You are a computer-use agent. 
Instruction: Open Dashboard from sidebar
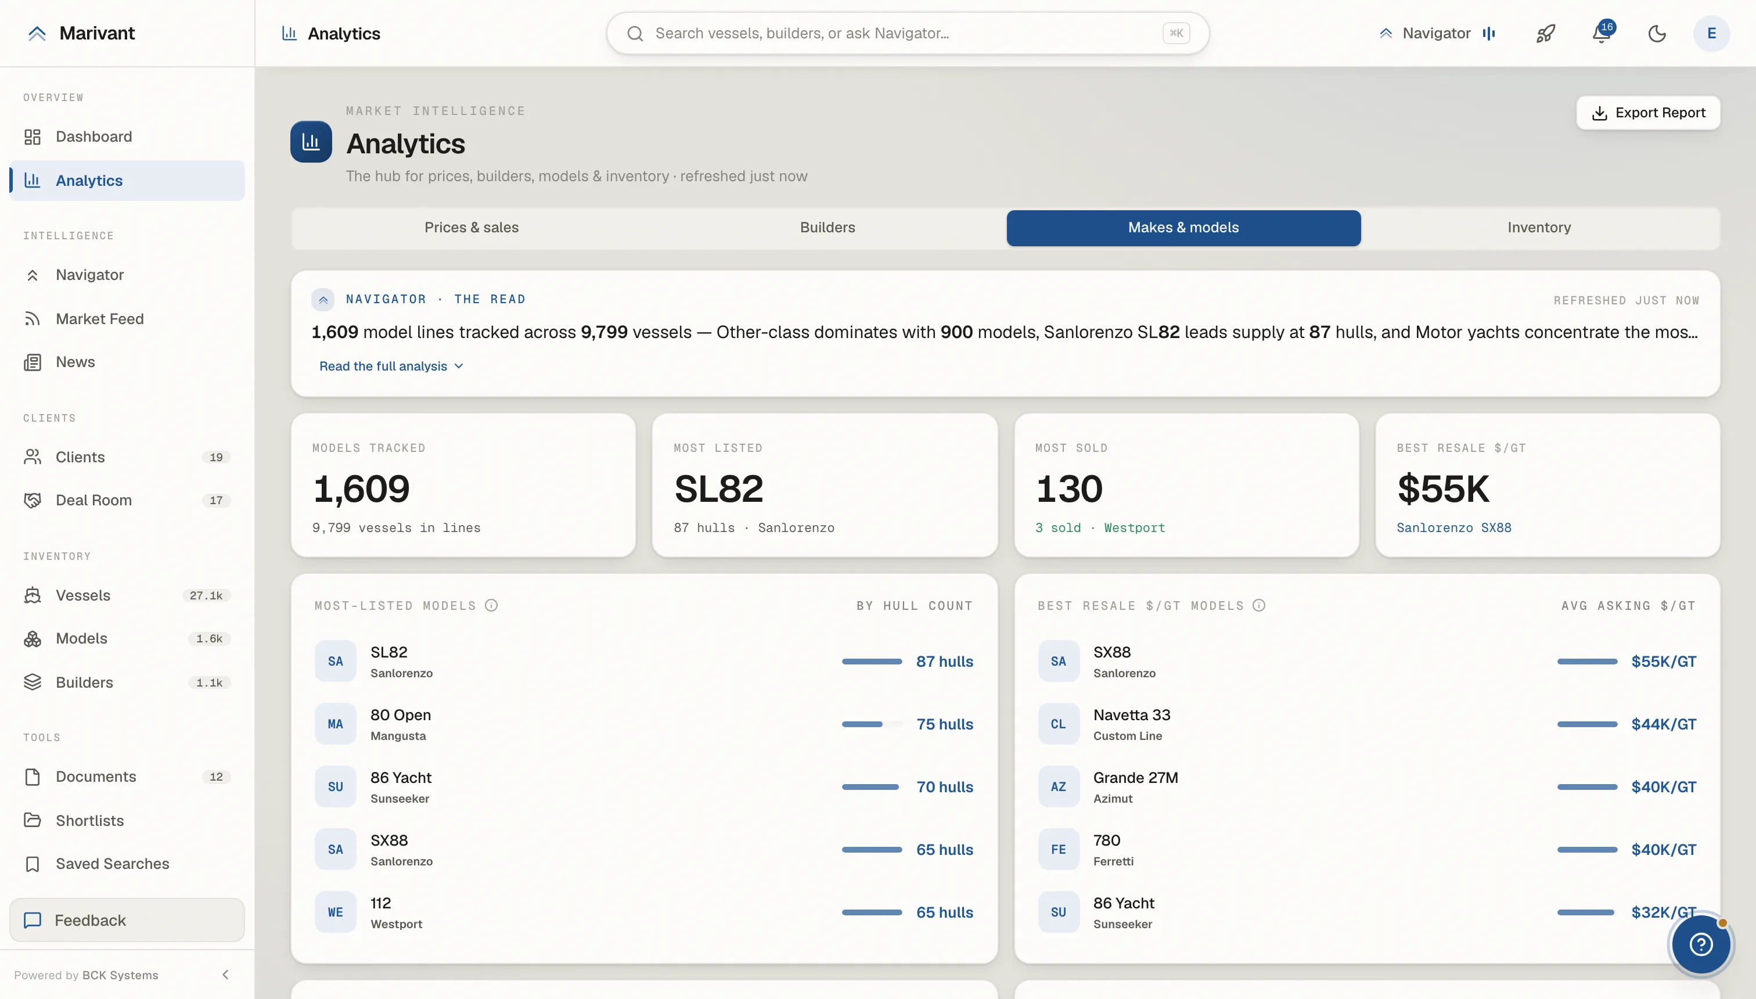pos(127,136)
